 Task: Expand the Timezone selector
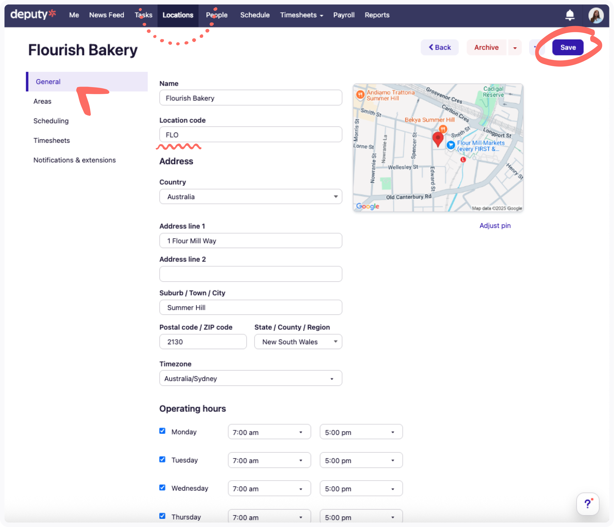(x=250, y=379)
